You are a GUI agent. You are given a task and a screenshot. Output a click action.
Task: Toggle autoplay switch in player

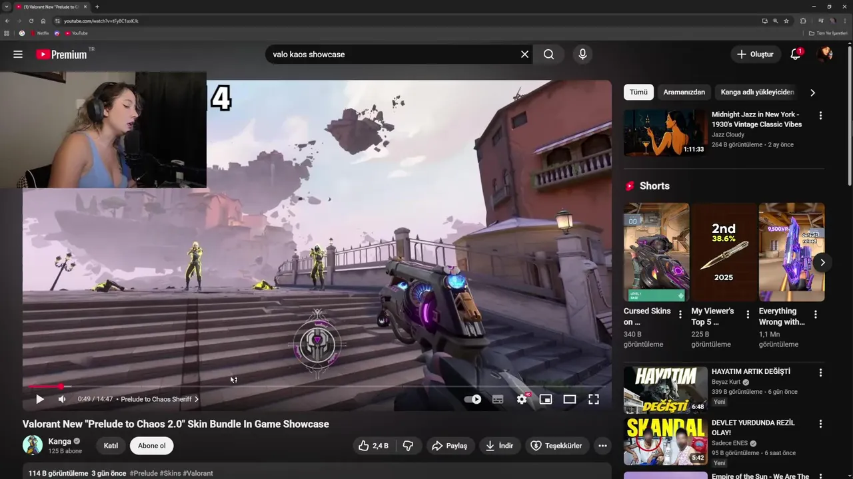[x=472, y=399]
